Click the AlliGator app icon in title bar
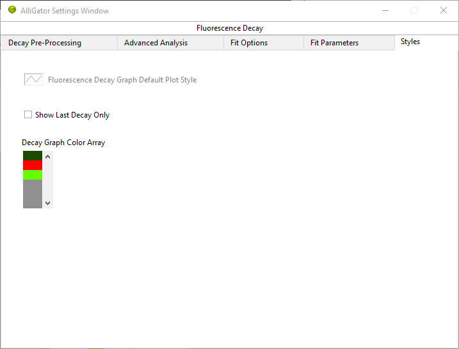Screen dimensions: 459x349 pyautogui.click(x=12, y=10)
